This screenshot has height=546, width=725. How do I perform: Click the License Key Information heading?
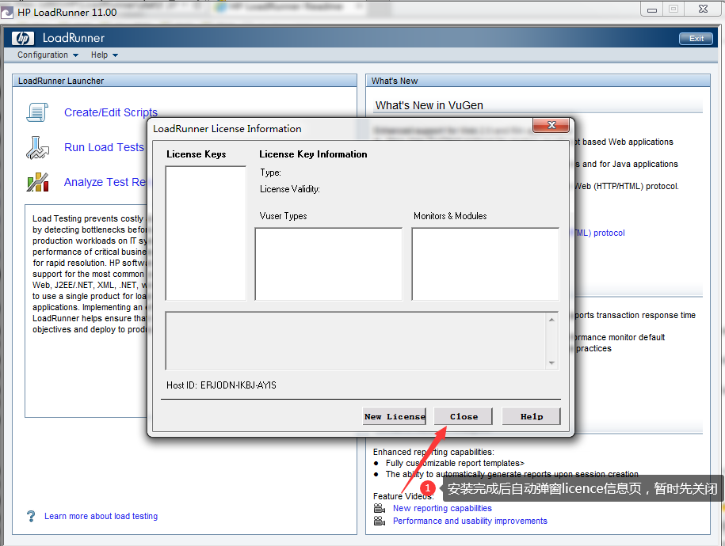313,154
